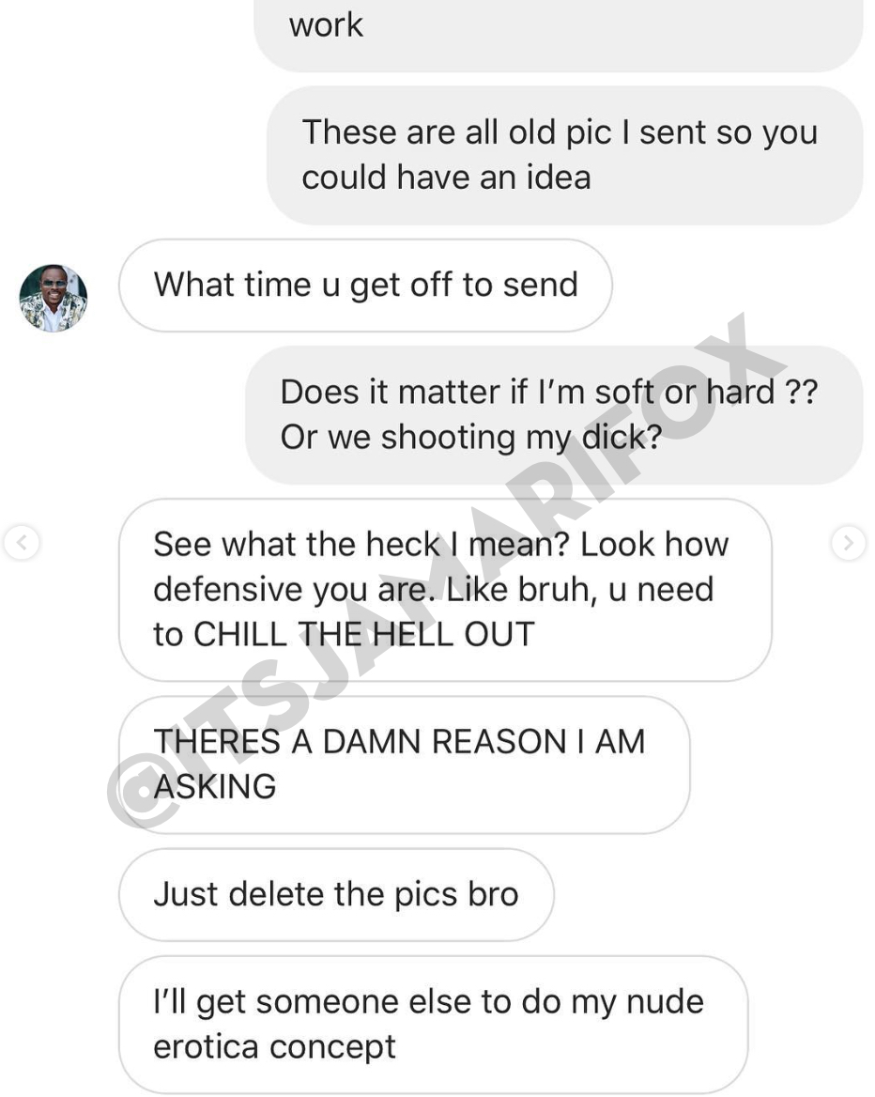Select the partial 'work' message bubble
The image size is (875, 1097).
pos(559,33)
